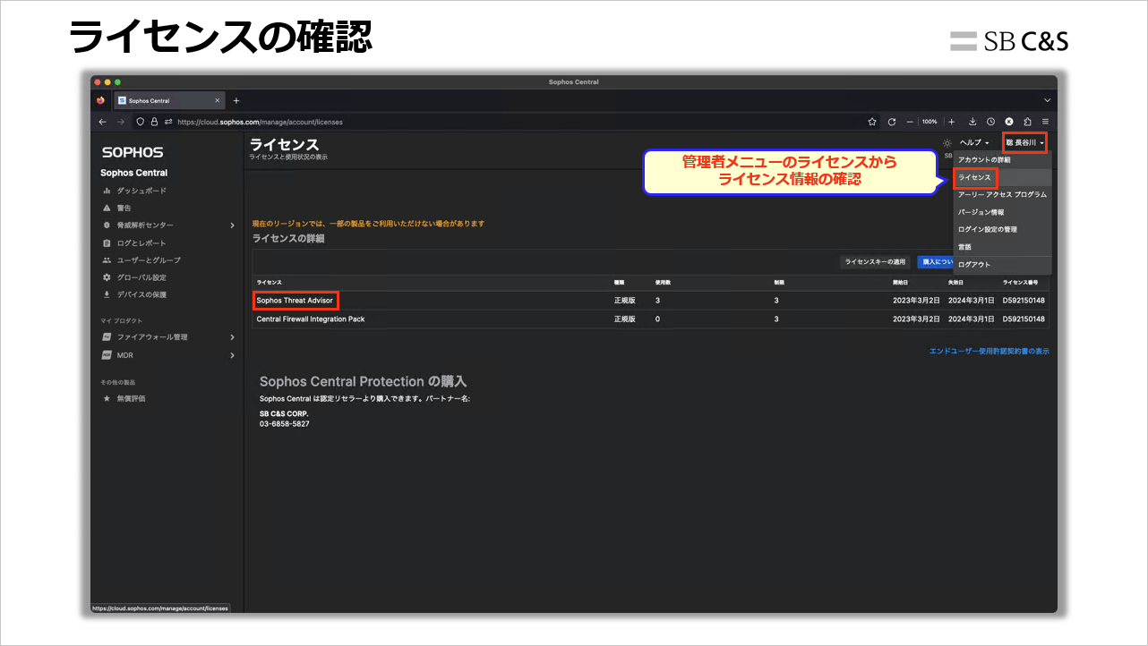The width and height of the screenshot is (1148, 646).
Task: Select アカウントの詳細 from user menu
Action: [x=1002, y=160]
